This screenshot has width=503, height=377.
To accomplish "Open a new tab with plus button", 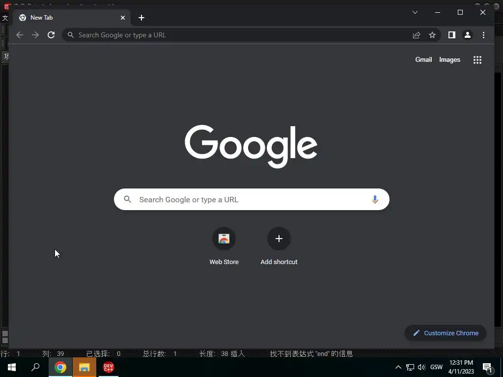I will (x=141, y=18).
